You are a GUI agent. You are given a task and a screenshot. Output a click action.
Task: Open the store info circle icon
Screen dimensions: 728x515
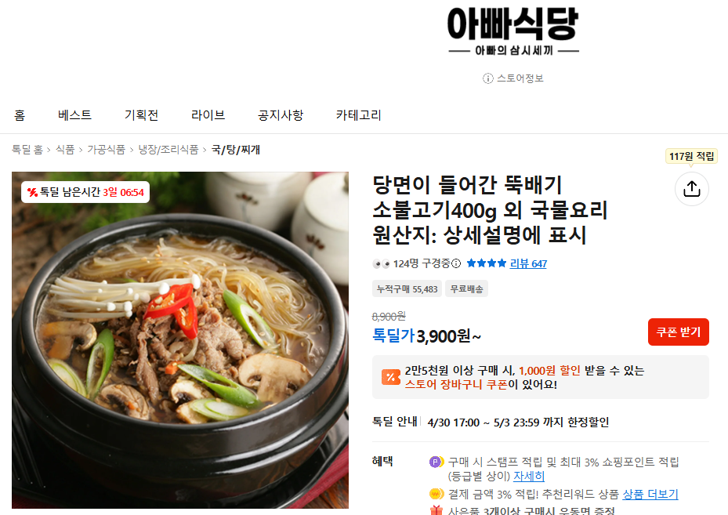click(487, 78)
